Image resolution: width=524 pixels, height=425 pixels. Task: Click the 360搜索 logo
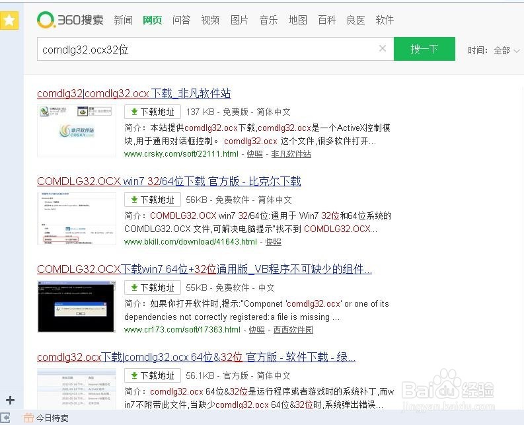pos(70,20)
